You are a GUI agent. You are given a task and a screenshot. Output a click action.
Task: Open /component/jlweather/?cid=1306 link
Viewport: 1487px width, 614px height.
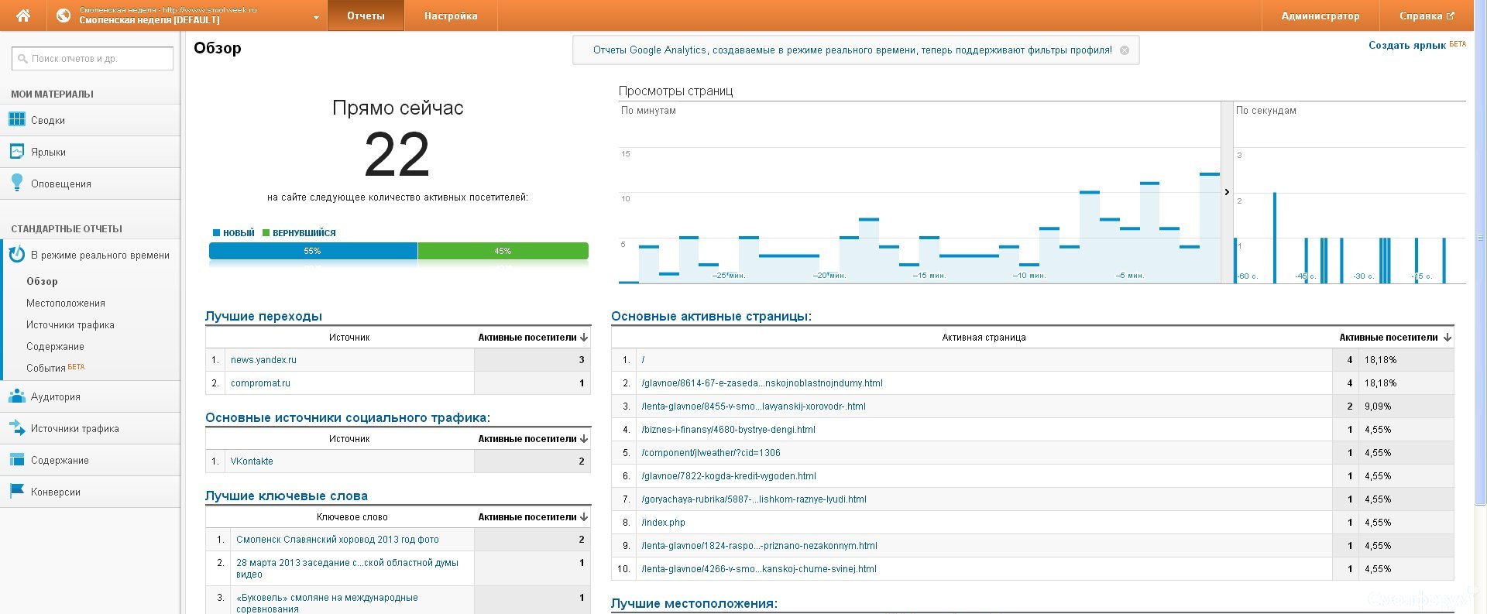tap(711, 453)
